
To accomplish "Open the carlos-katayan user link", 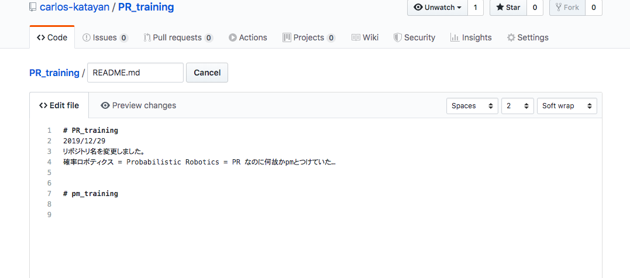I will click(75, 7).
